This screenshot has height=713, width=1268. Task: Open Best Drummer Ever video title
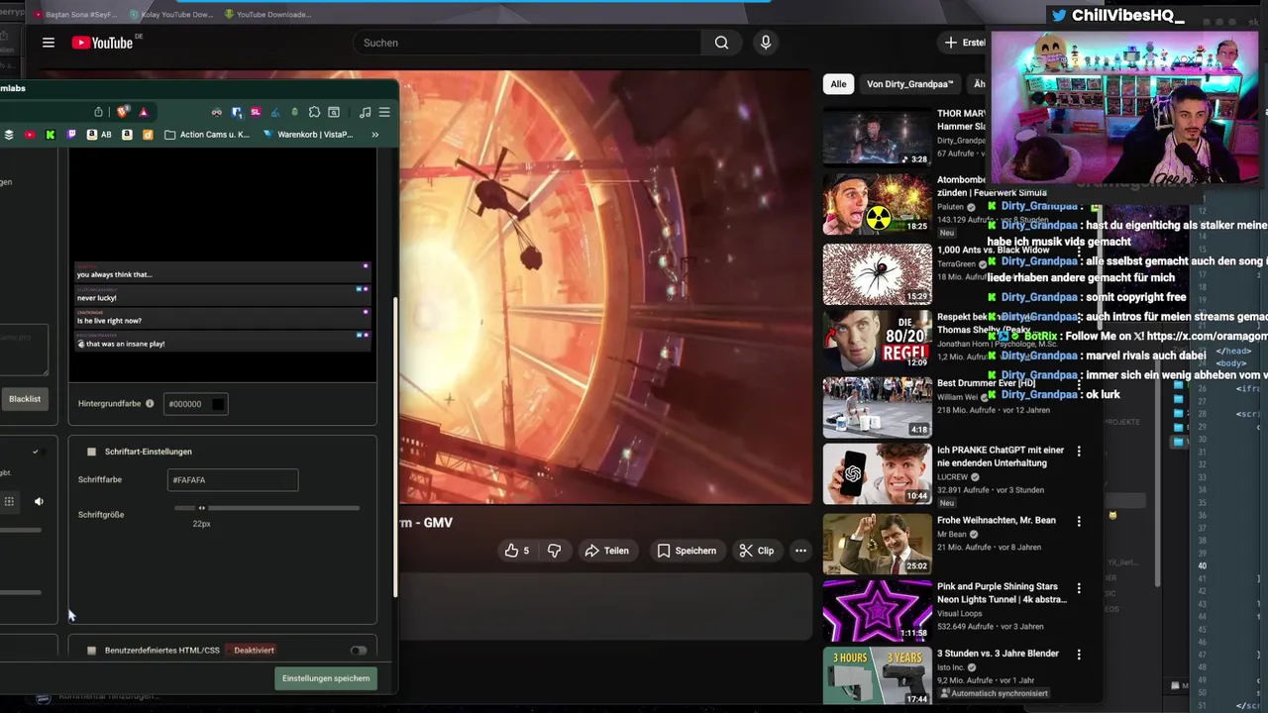[986, 383]
